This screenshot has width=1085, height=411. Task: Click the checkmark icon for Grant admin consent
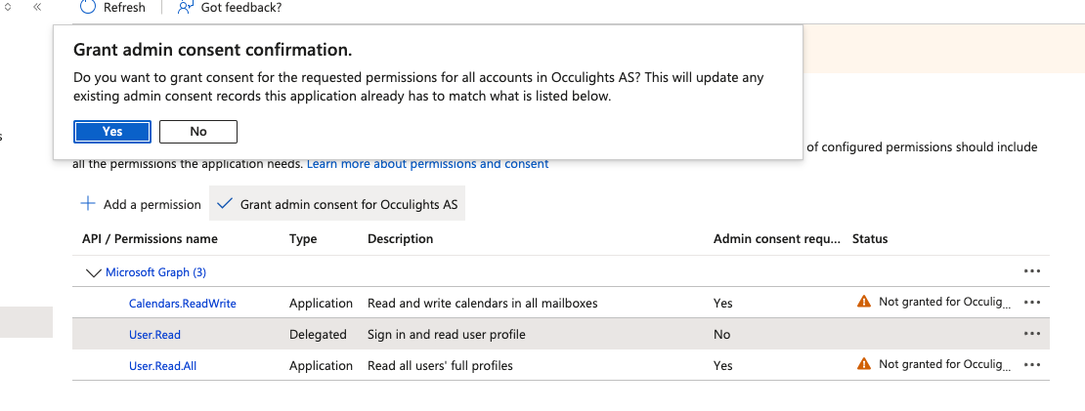tap(224, 204)
